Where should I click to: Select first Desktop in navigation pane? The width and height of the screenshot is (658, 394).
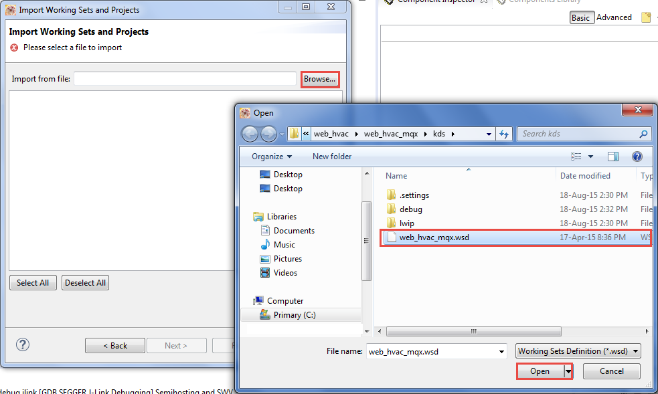pyautogui.click(x=288, y=175)
